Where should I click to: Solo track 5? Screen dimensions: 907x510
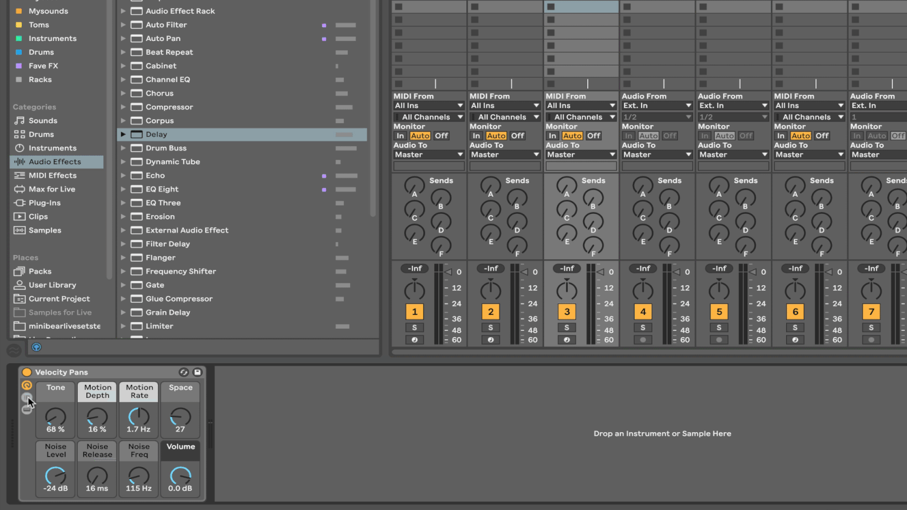click(718, 328)
